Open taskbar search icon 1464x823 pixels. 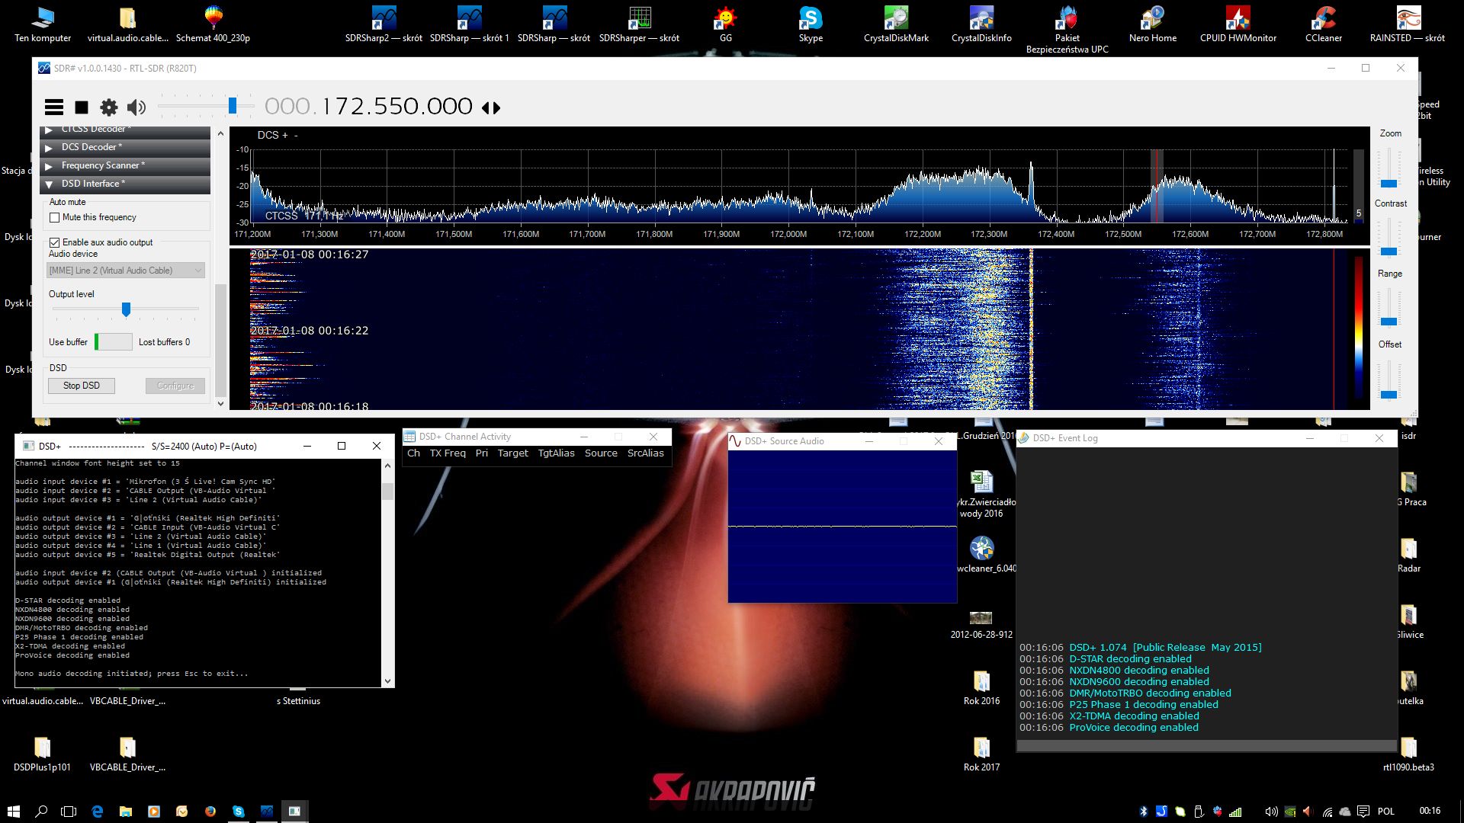tap(42, 811)
